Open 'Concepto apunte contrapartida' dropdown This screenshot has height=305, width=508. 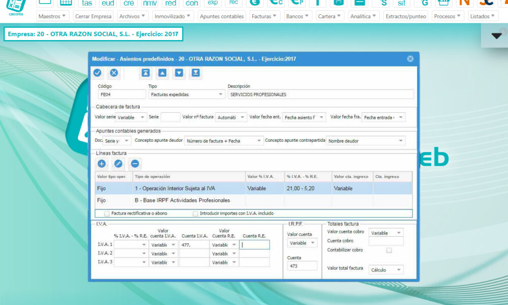coord(365,141)
